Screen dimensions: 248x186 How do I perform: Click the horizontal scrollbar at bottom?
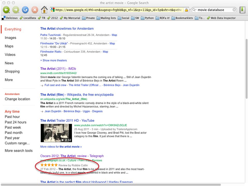point(111,184)
